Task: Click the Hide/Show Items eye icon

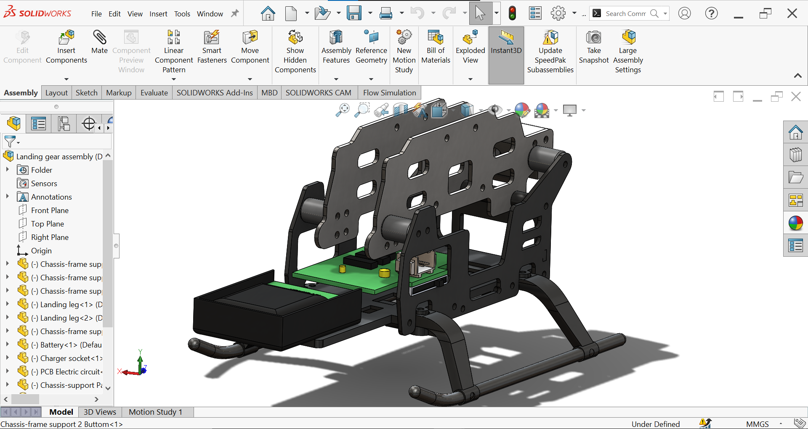Action: pos(495,110)
